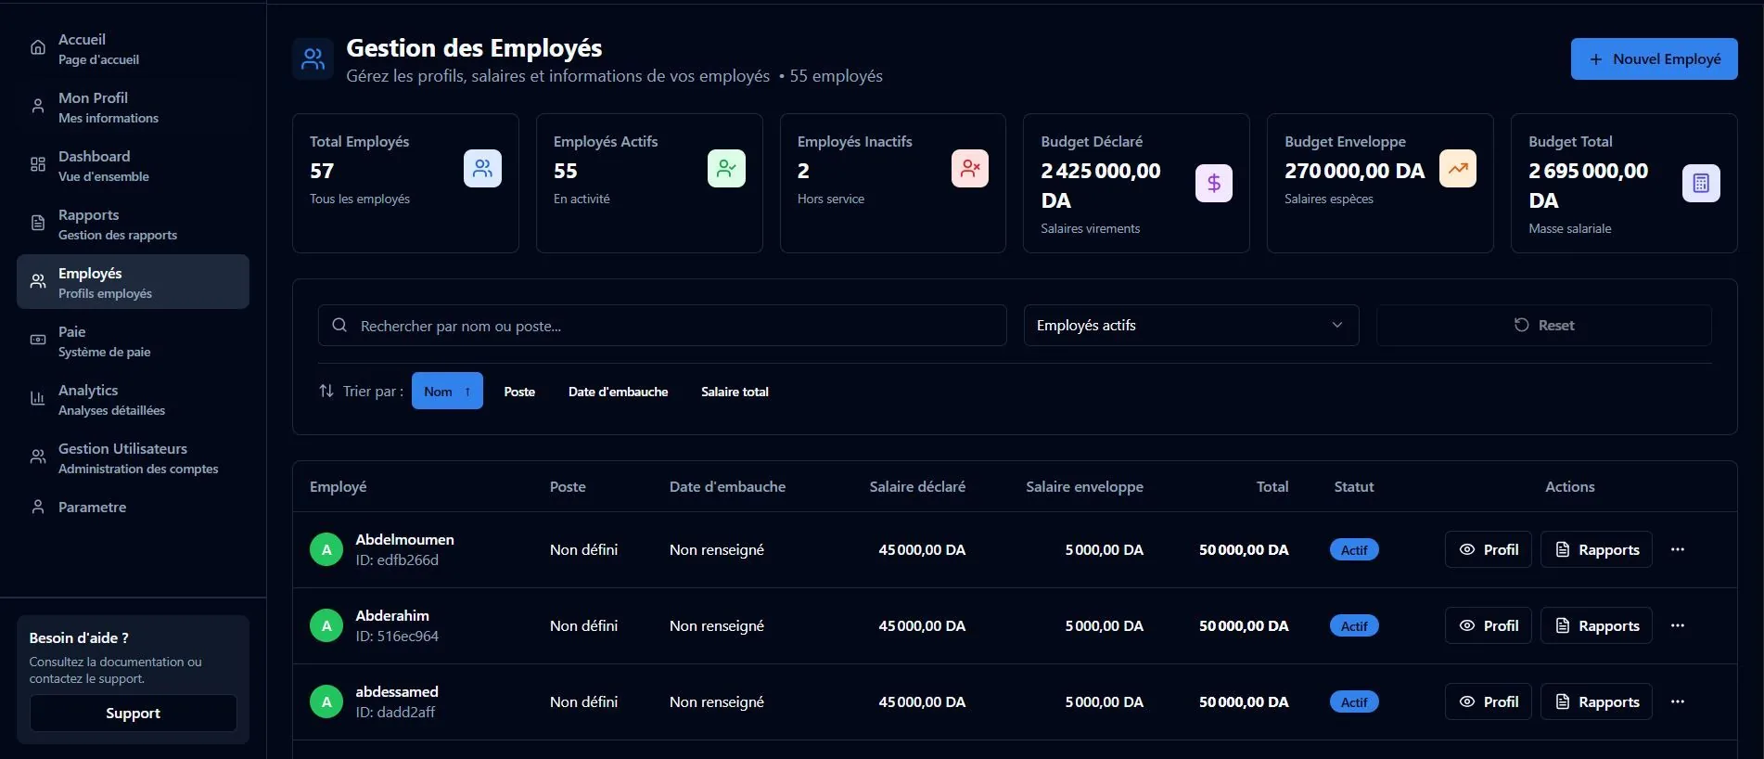Screen dimensions: 1764x759
Task: Click the Salaire déclaré column header
Action: [x=917, y=487]
